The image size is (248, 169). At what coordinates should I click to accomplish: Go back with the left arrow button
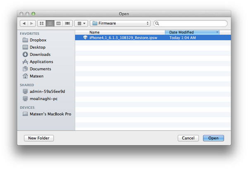[x=24, y=24]
